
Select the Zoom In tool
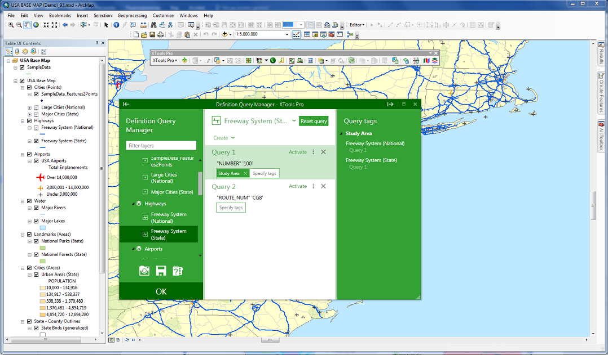tap(11, 25)
